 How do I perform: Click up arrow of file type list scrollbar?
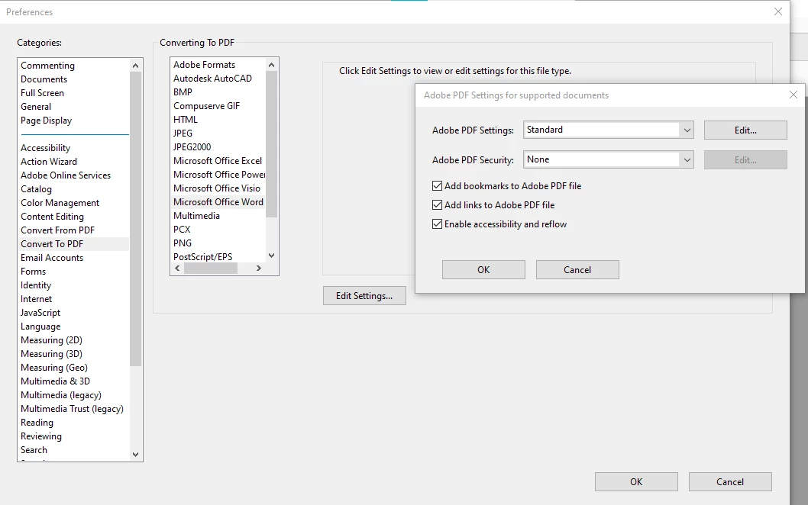(272, 65)
